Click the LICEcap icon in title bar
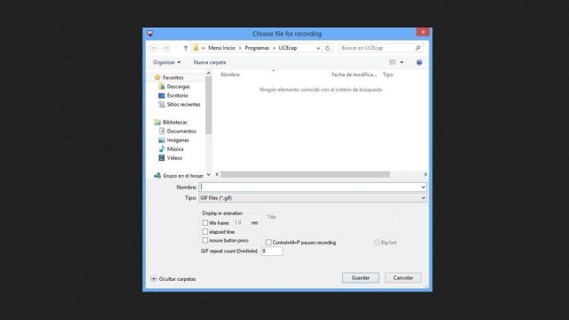 click(x=150, y=34)
